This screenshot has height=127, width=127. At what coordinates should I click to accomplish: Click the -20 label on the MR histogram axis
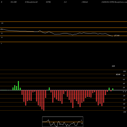click(x=124, y=96)
